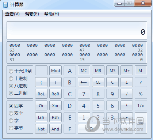Click the digit 5 key

pyautogui.click(x=98, y=106)
